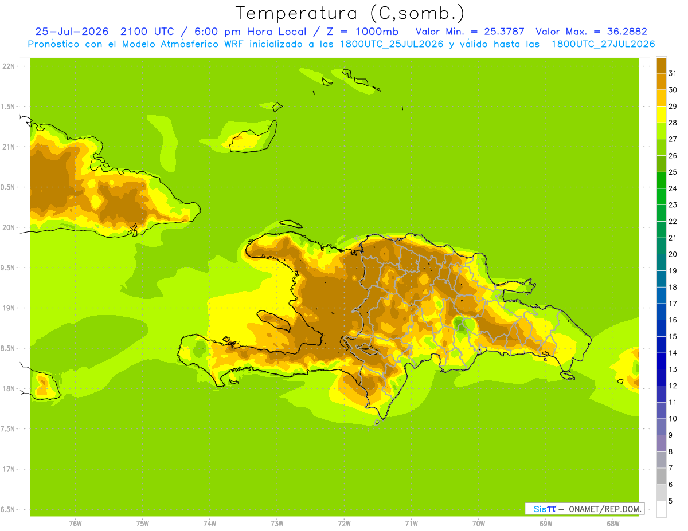
Task: Click the amber swatch between 29 and 30
Action: 661,98
